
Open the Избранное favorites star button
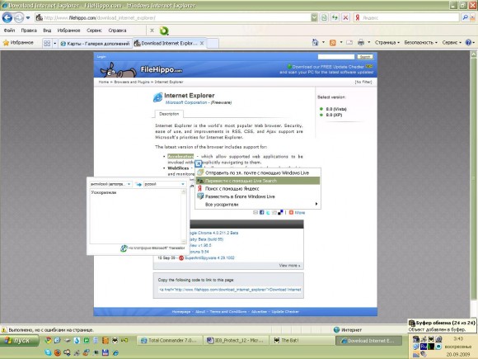18,43
